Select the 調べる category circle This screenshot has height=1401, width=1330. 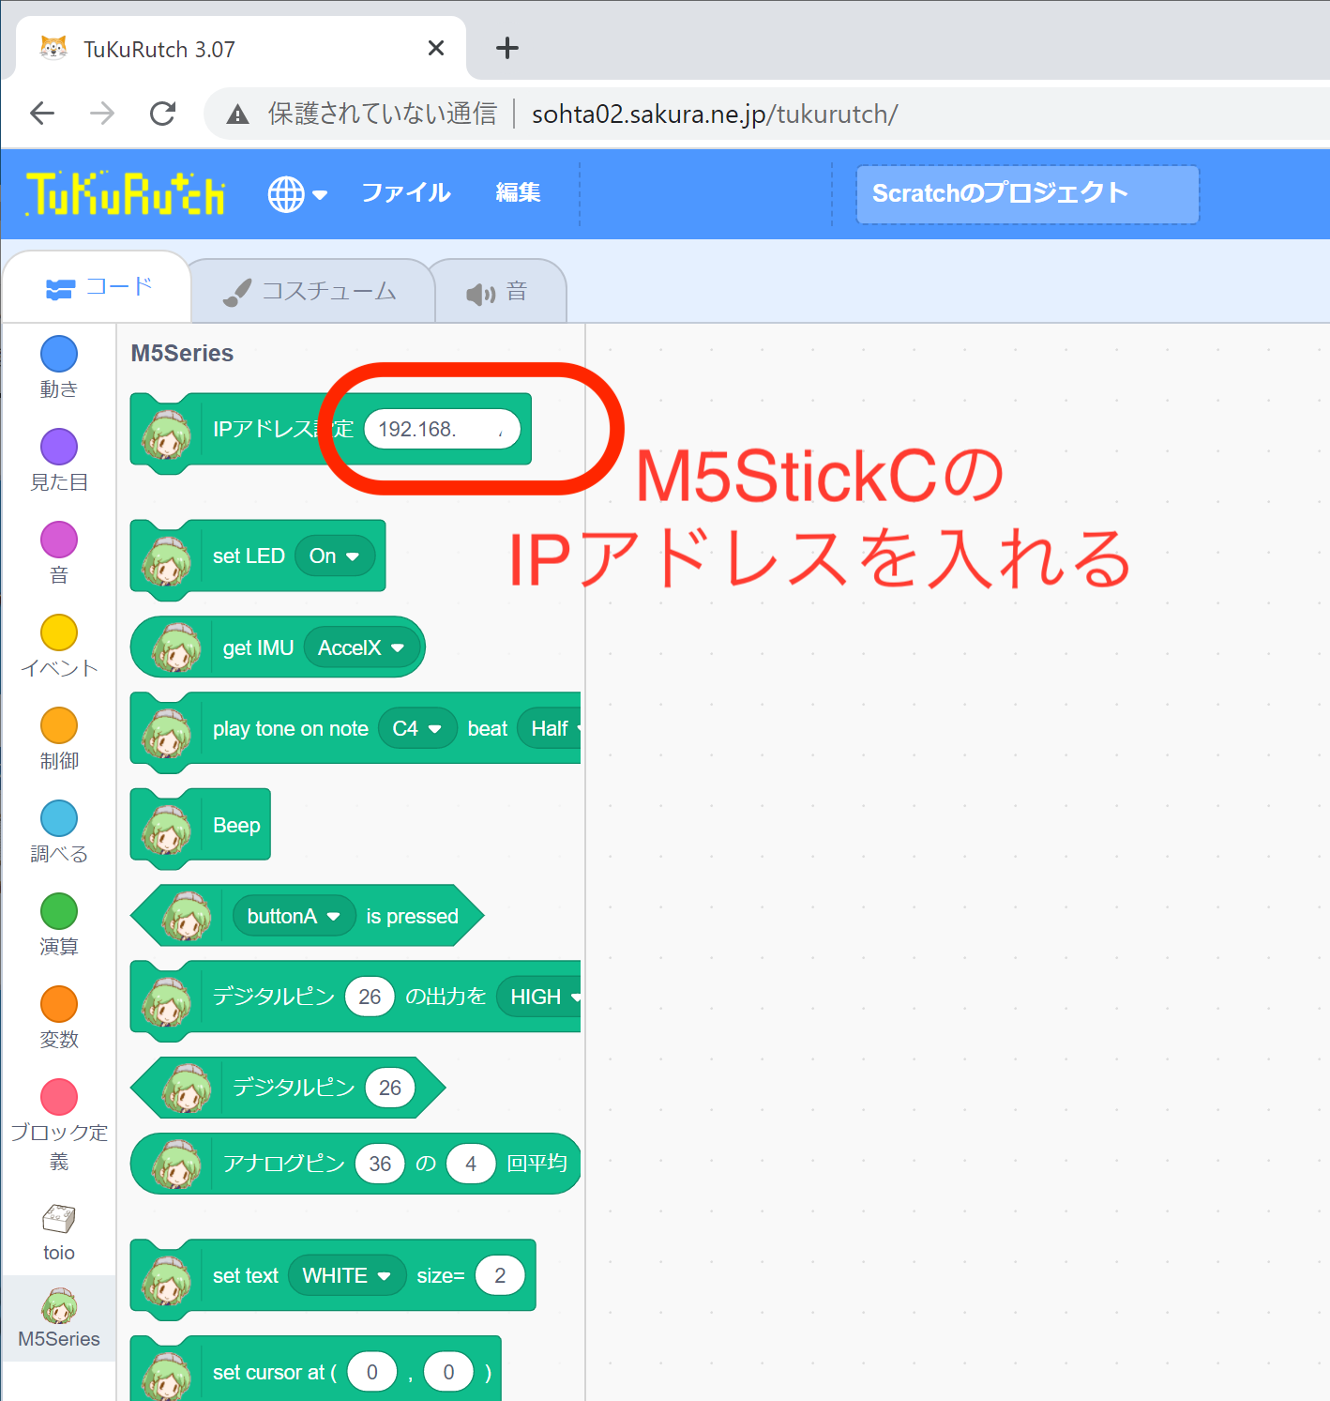59,818
